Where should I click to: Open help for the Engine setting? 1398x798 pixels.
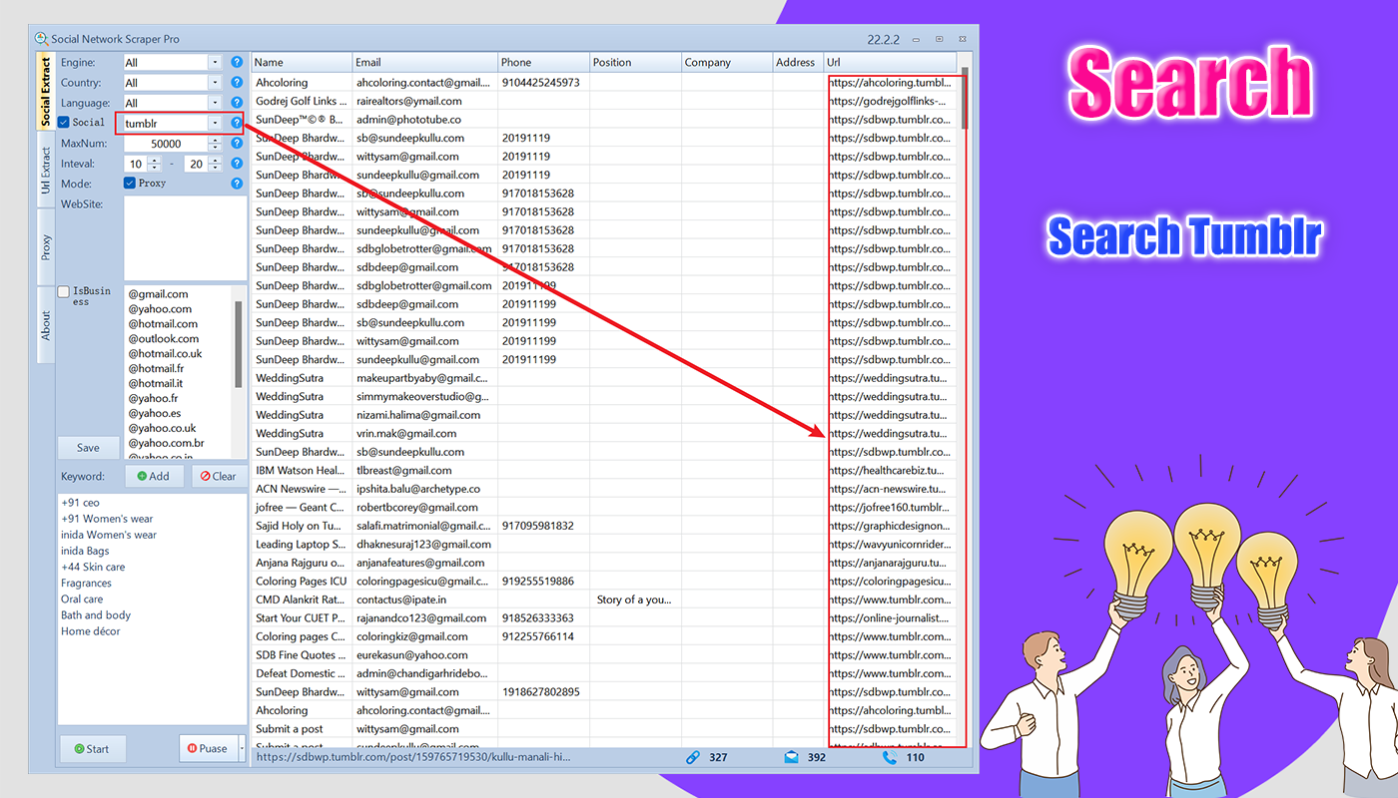tap(237, 62)
